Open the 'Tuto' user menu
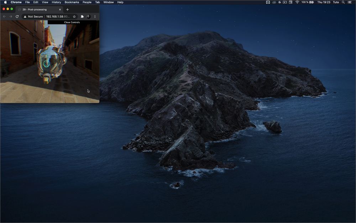356x223 pixels. pos(336,2)
